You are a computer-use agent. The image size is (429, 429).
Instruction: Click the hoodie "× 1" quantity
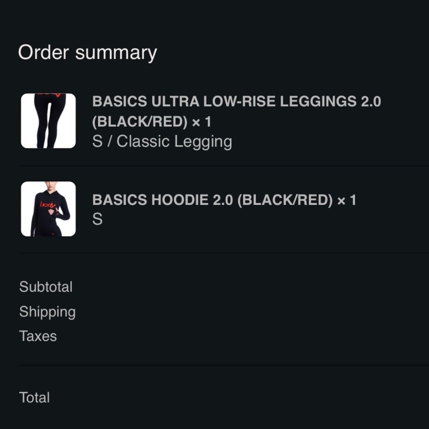coord(347,200)
